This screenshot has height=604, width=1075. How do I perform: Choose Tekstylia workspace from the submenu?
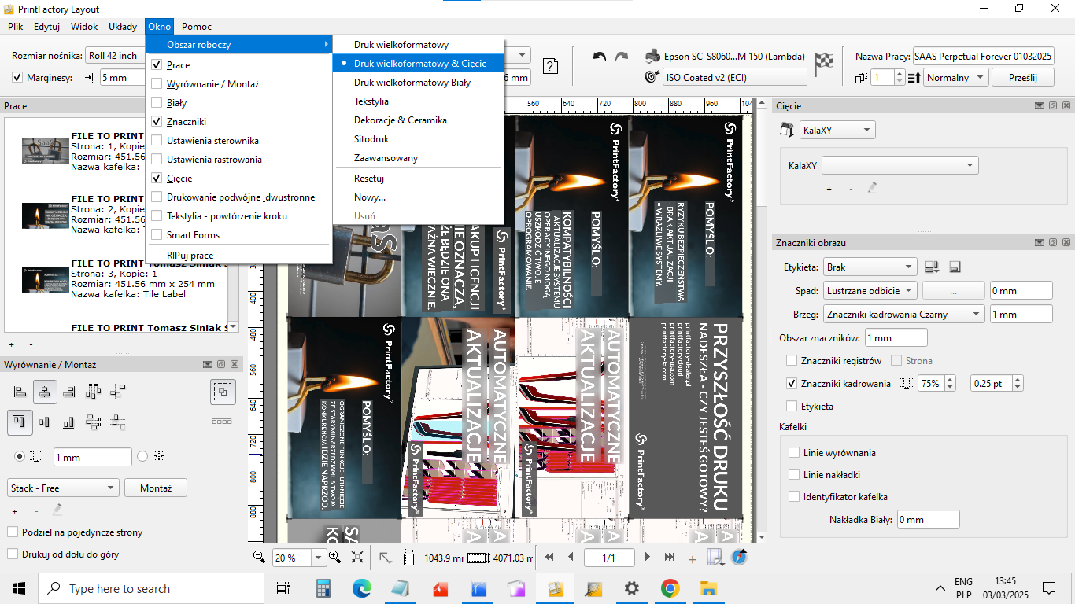tap(371, 101)
